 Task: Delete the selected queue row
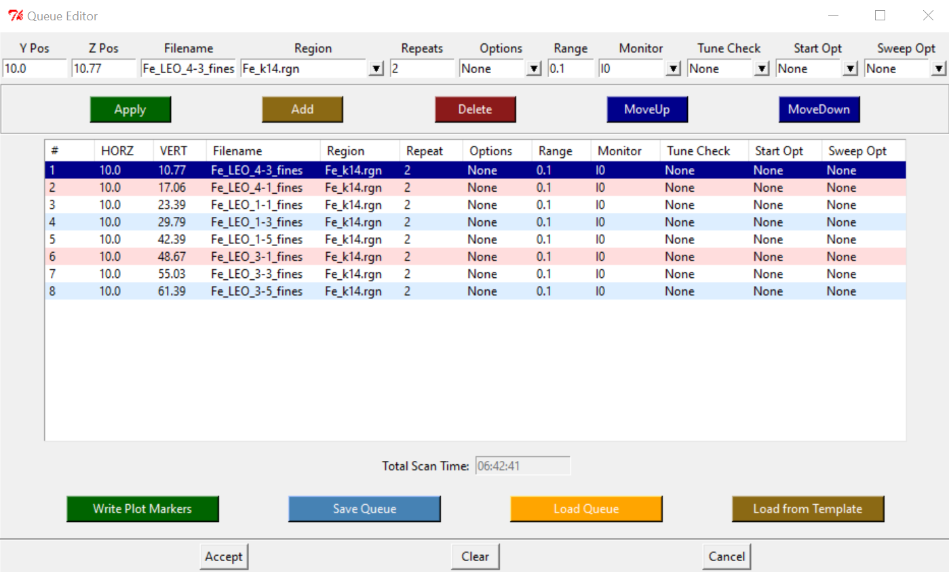coord(475,109)
